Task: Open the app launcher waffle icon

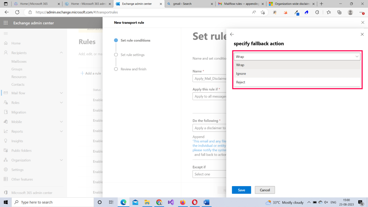Action: (x=6, y=23)
